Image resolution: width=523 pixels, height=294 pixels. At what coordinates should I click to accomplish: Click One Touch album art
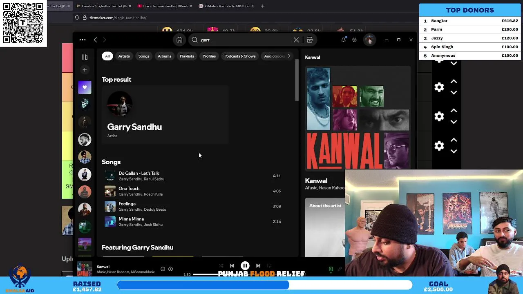pyautogui.click(x=110, y=191)
